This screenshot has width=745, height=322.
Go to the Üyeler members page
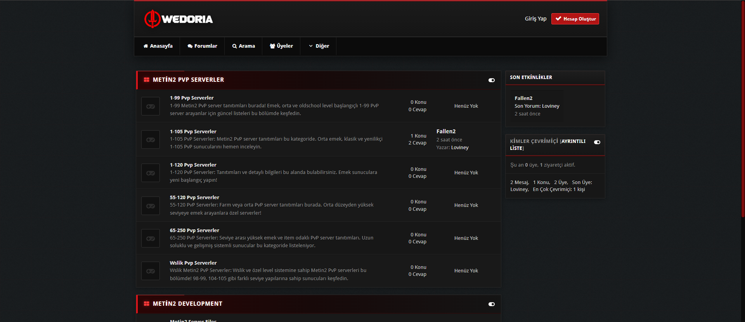[x=281, y=46]
